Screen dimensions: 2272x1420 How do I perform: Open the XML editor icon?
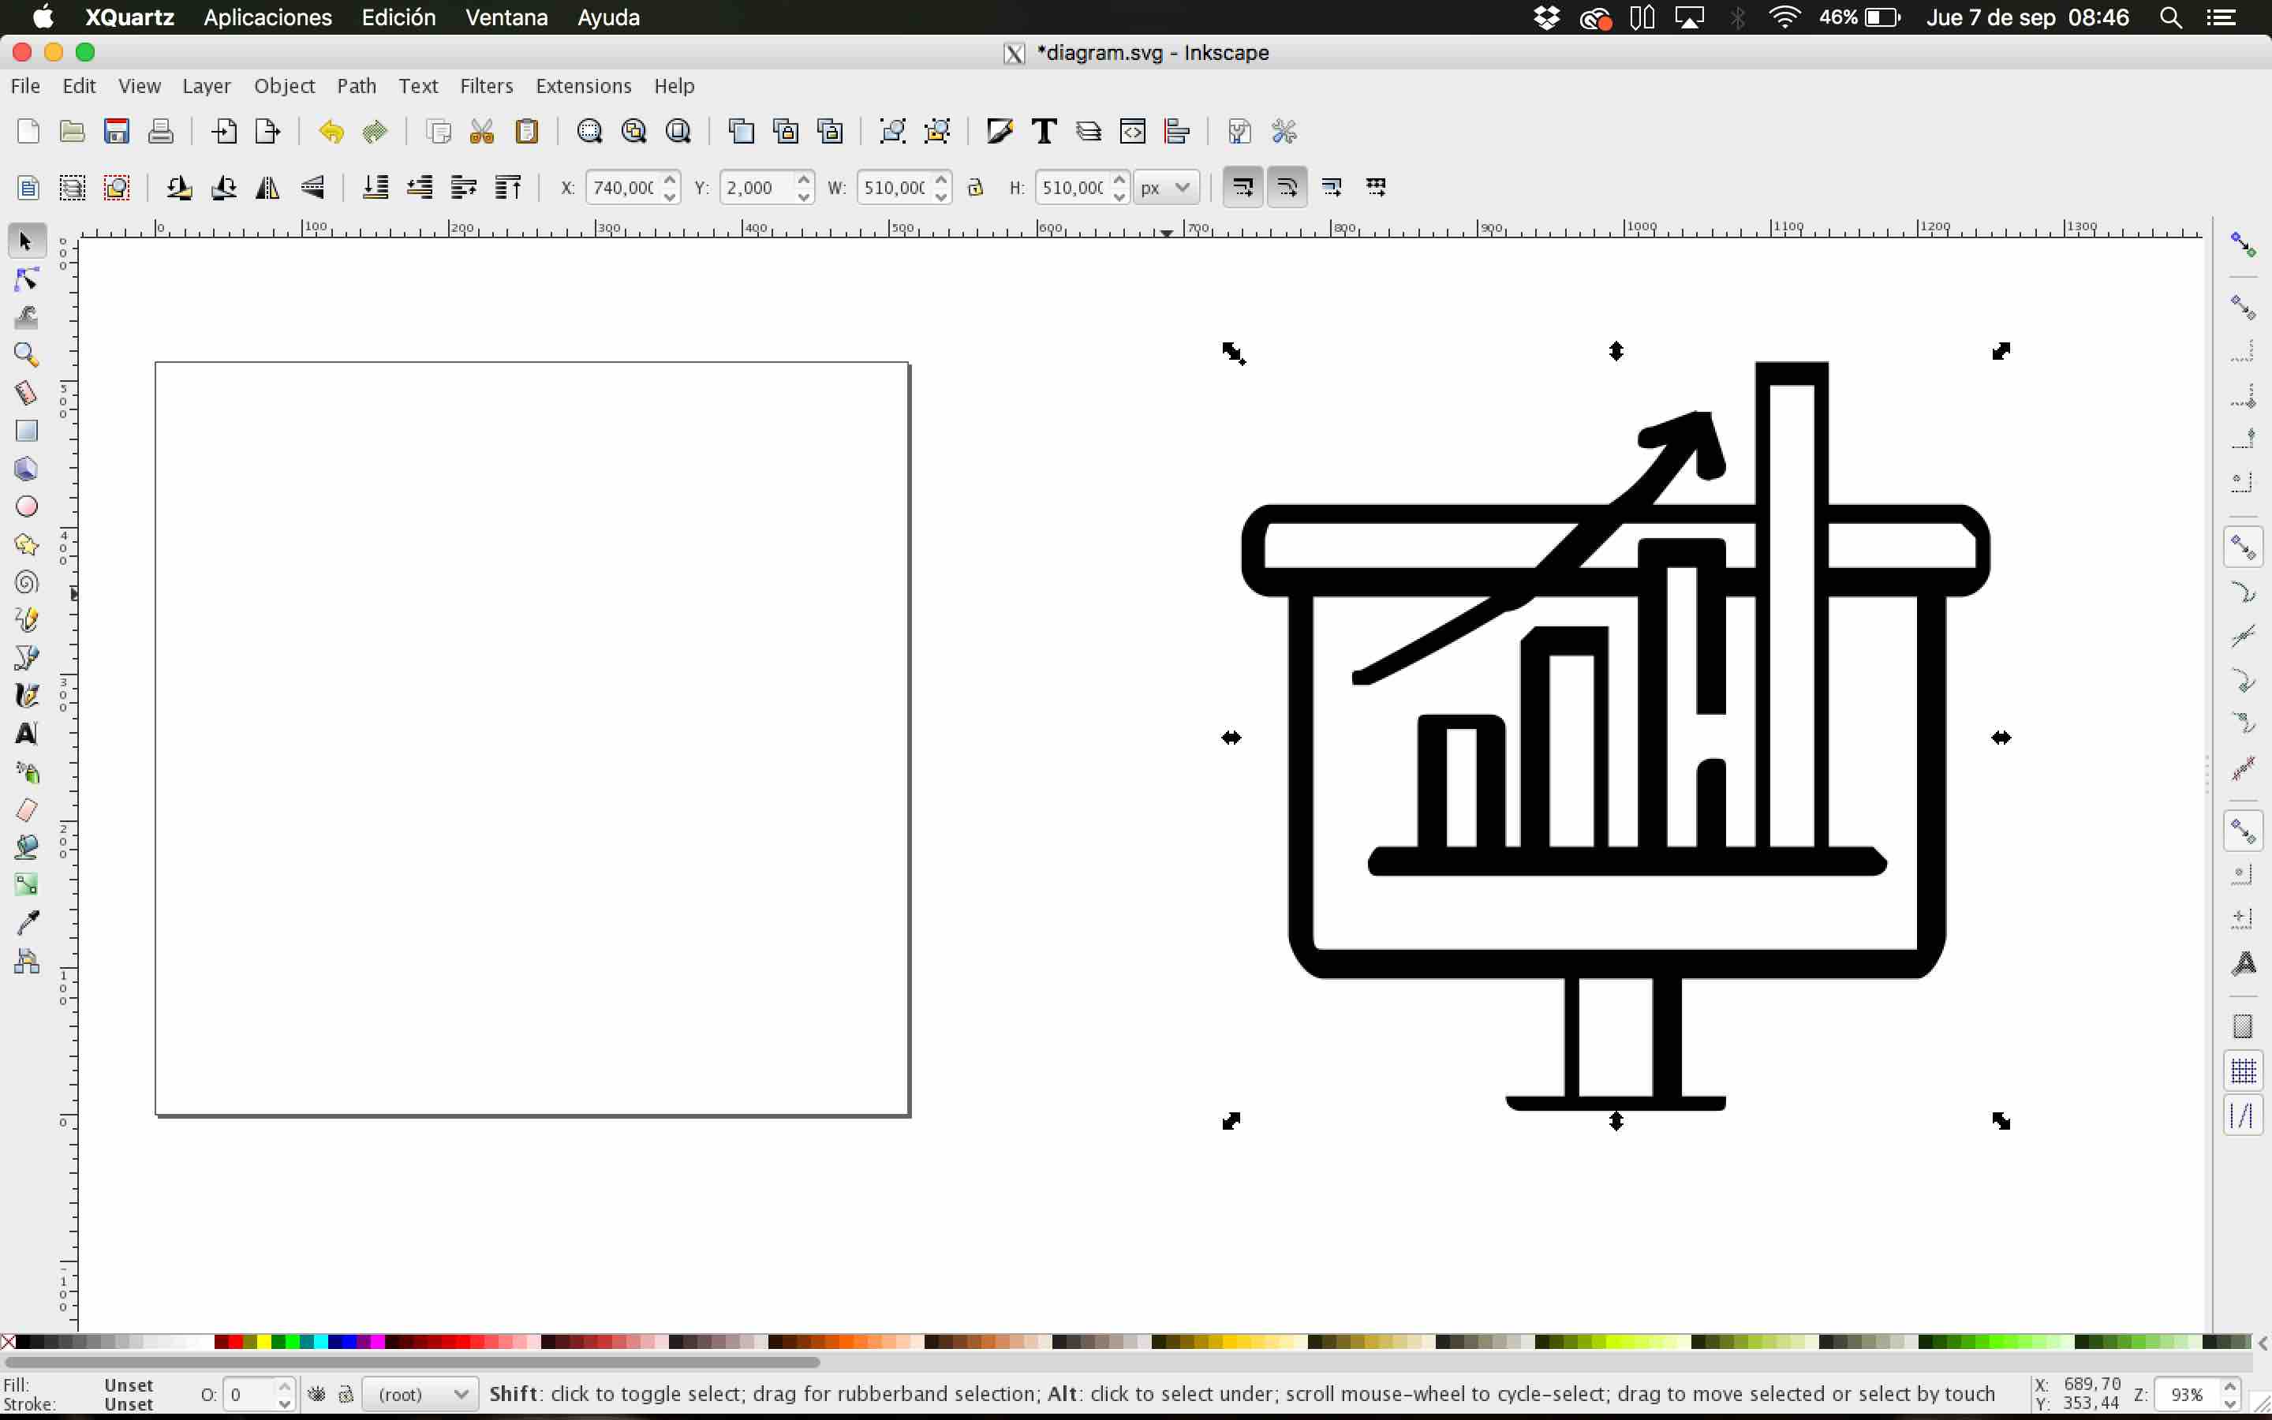pyautogui.click(x=1133, y=132)
